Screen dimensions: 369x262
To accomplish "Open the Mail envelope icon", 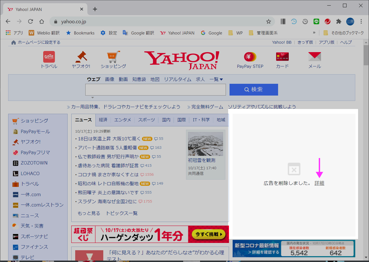I will (315, 57).
